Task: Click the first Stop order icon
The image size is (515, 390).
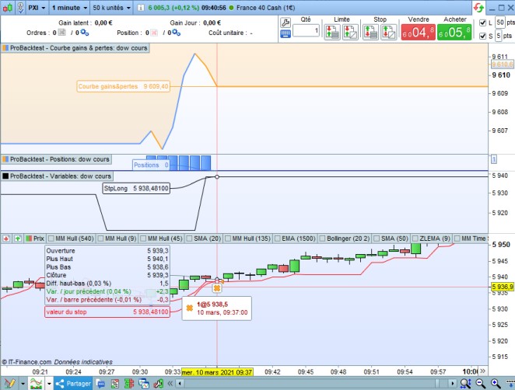Action: 370,32
